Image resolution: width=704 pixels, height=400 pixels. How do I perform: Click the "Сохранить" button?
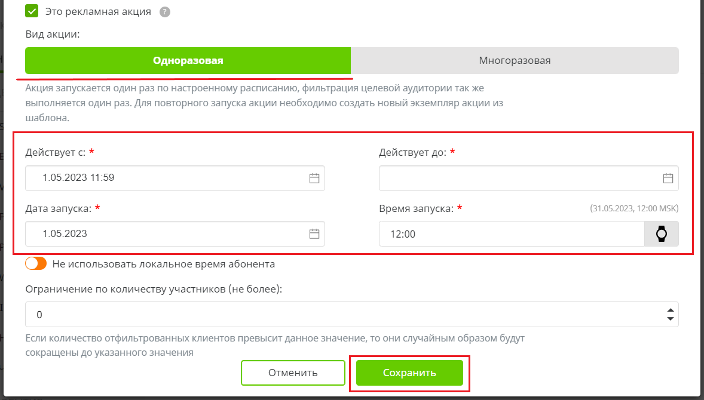[409, 372]
